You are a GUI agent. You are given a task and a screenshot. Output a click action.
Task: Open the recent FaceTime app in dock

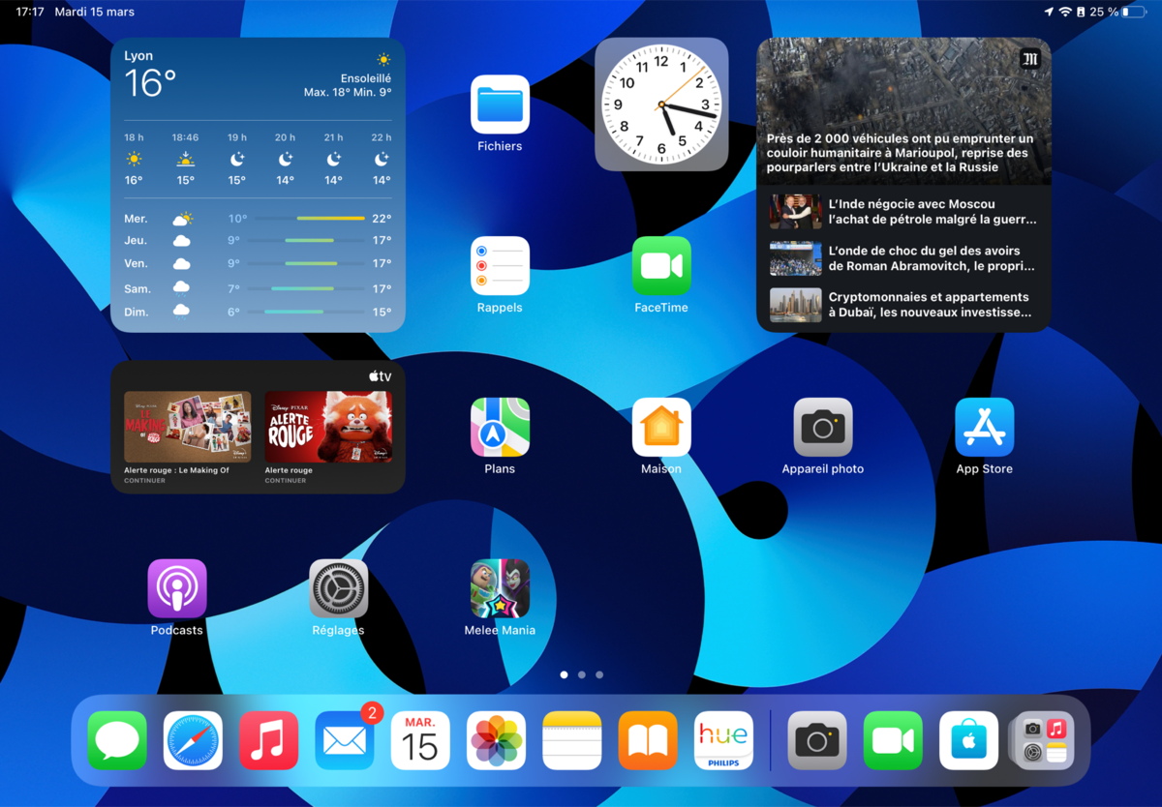(x=893, y=741)
